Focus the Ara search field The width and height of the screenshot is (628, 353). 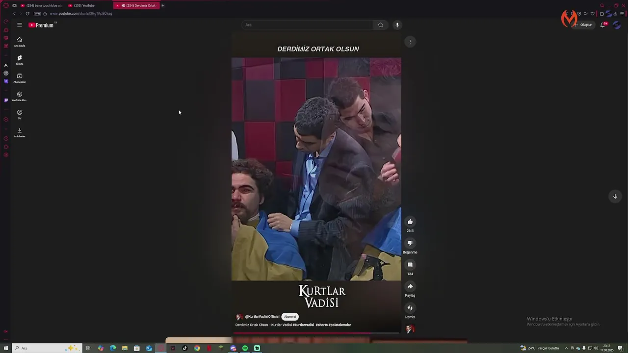pyautogui.click(x=308, y=25)
